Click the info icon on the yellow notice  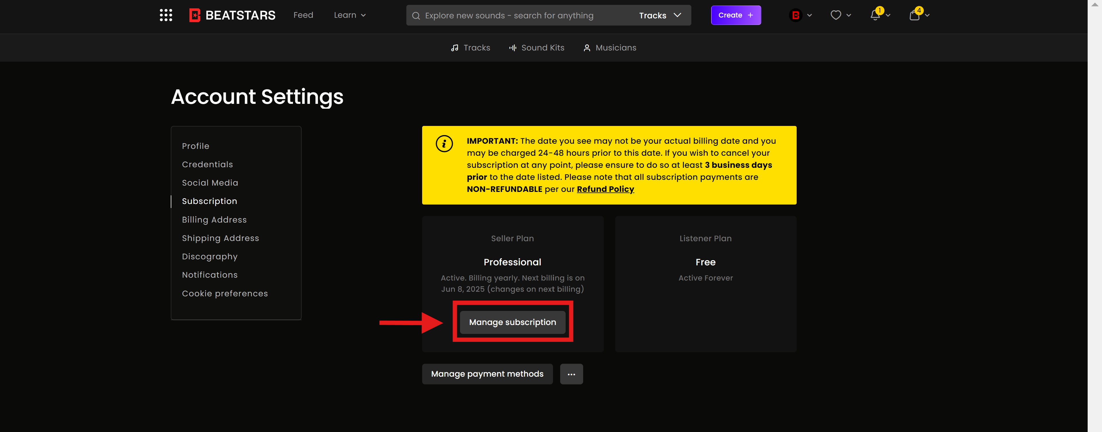(444, 144)
